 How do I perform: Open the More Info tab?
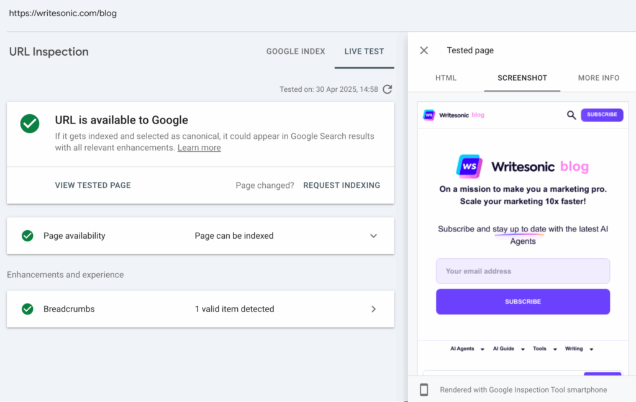coord(599,78)
